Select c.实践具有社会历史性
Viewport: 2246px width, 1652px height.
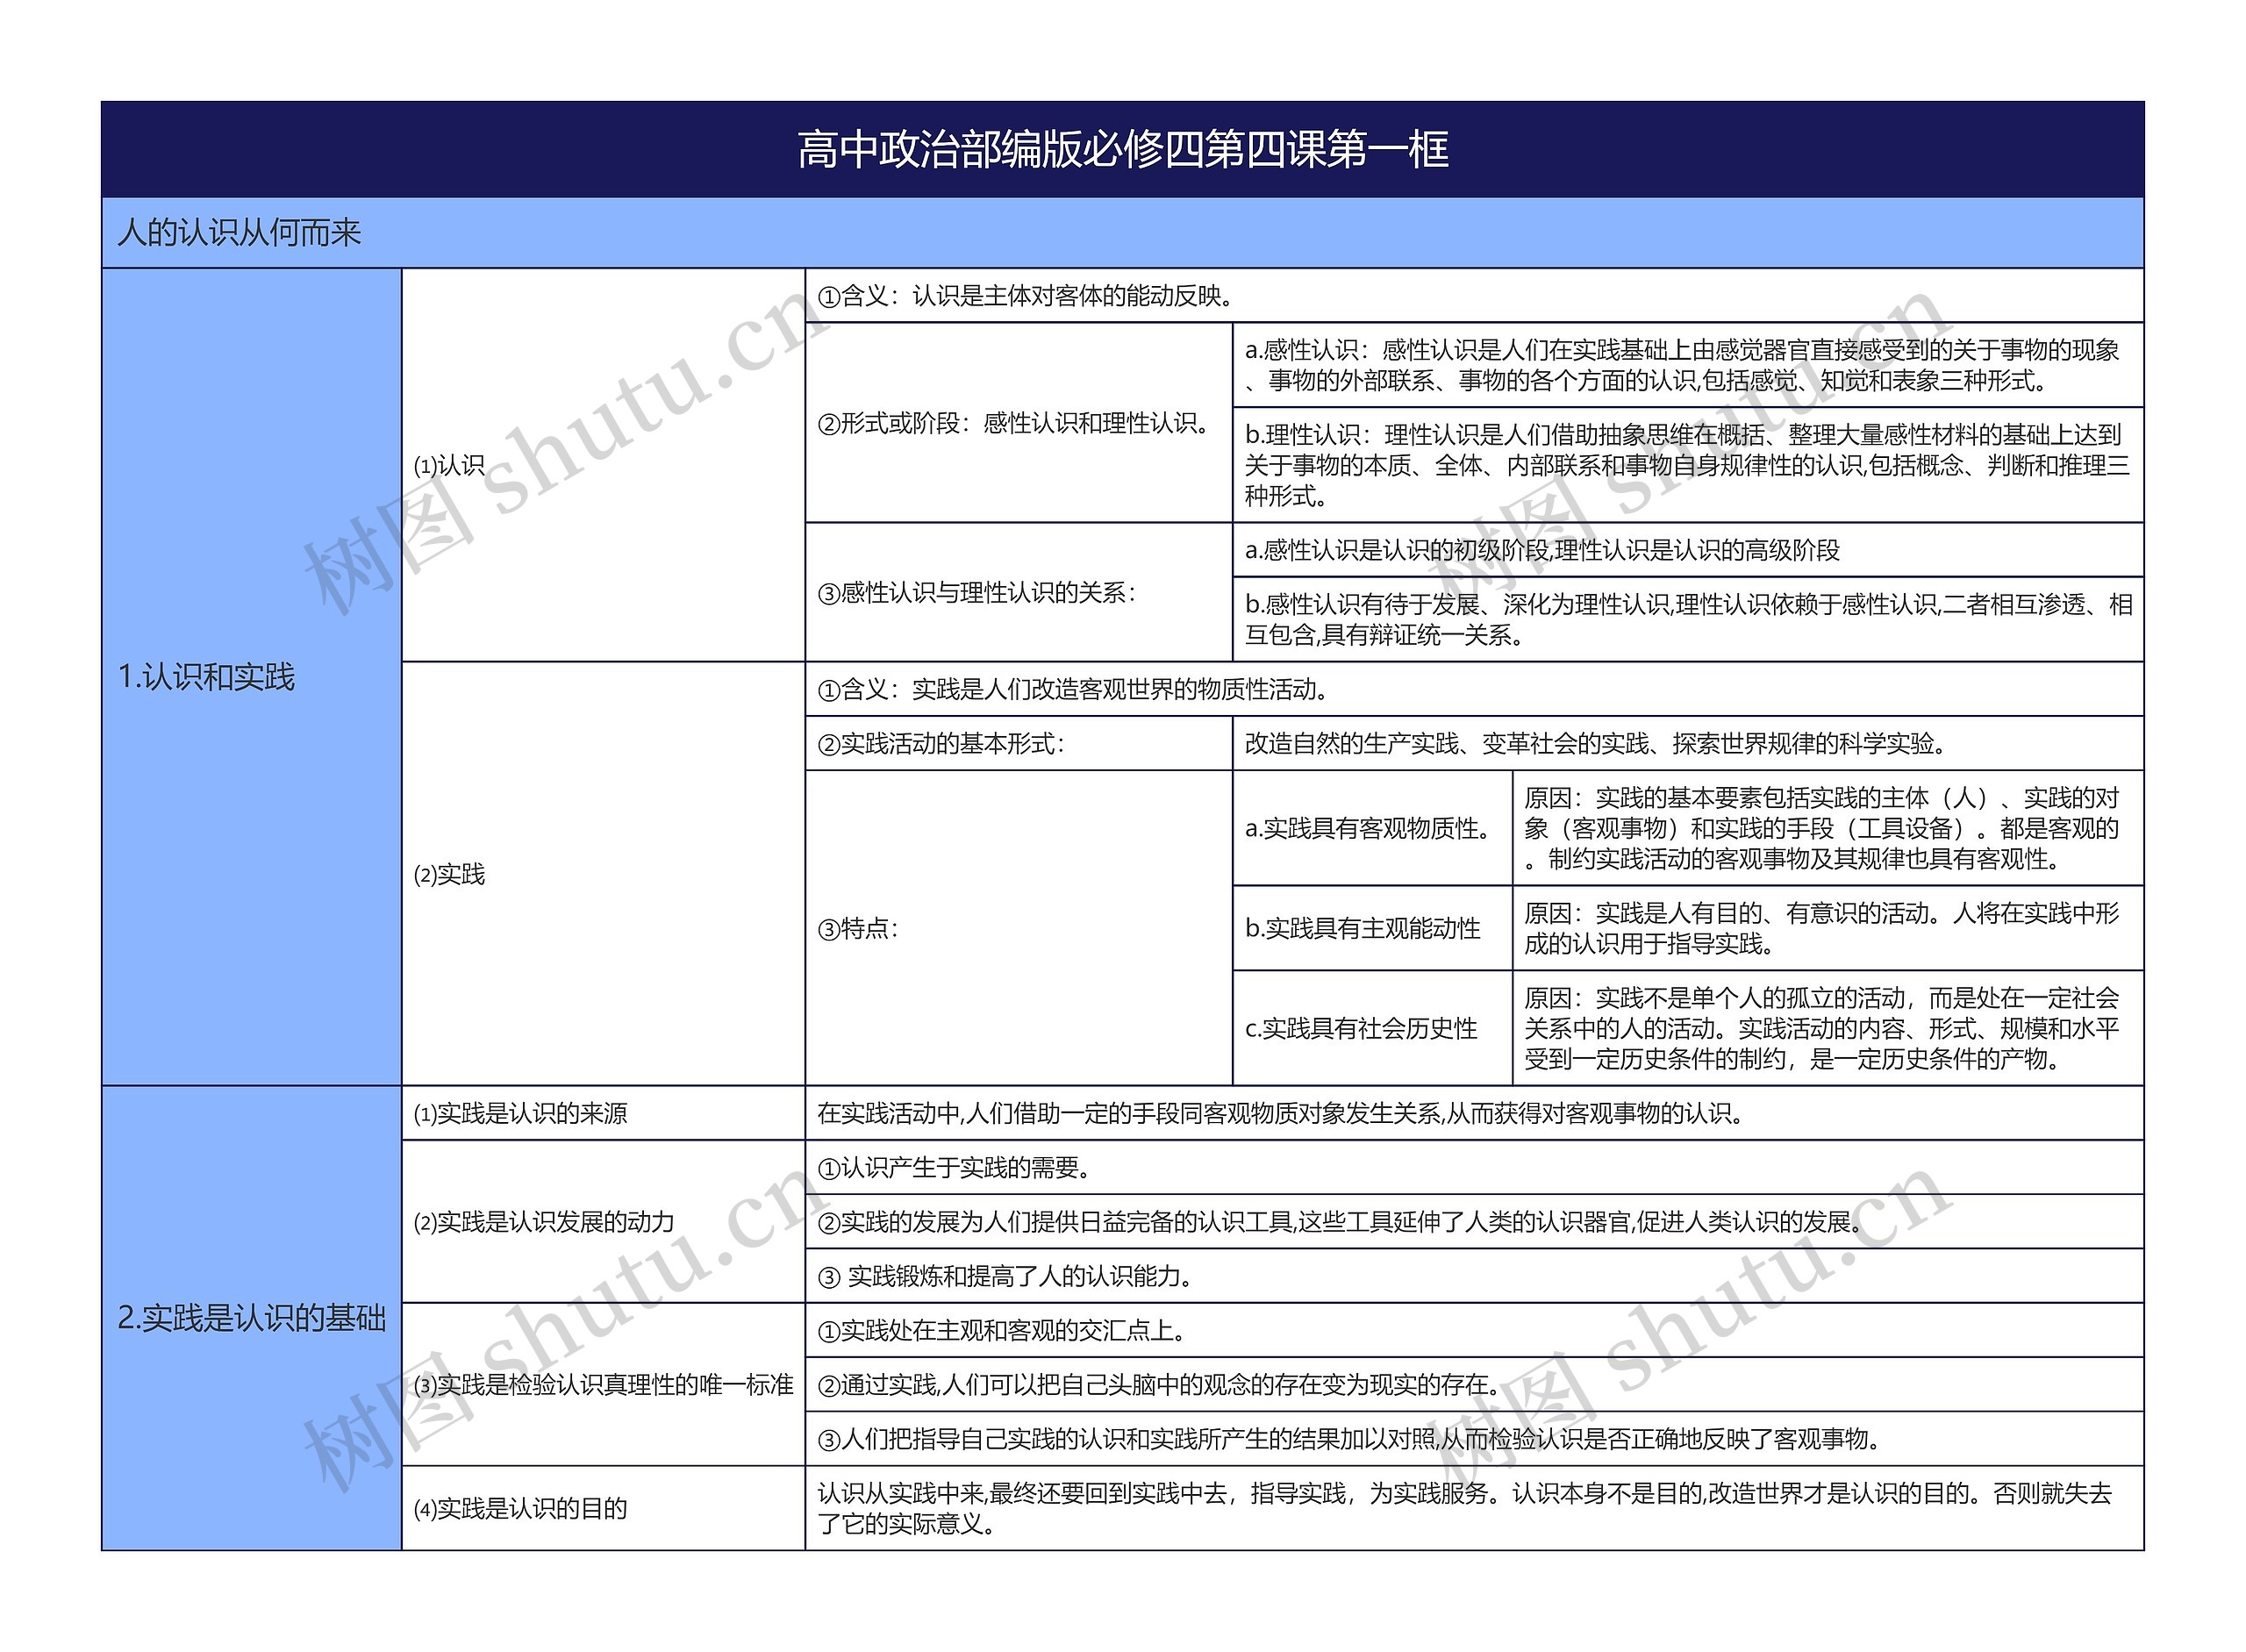click(1372, 1028)
